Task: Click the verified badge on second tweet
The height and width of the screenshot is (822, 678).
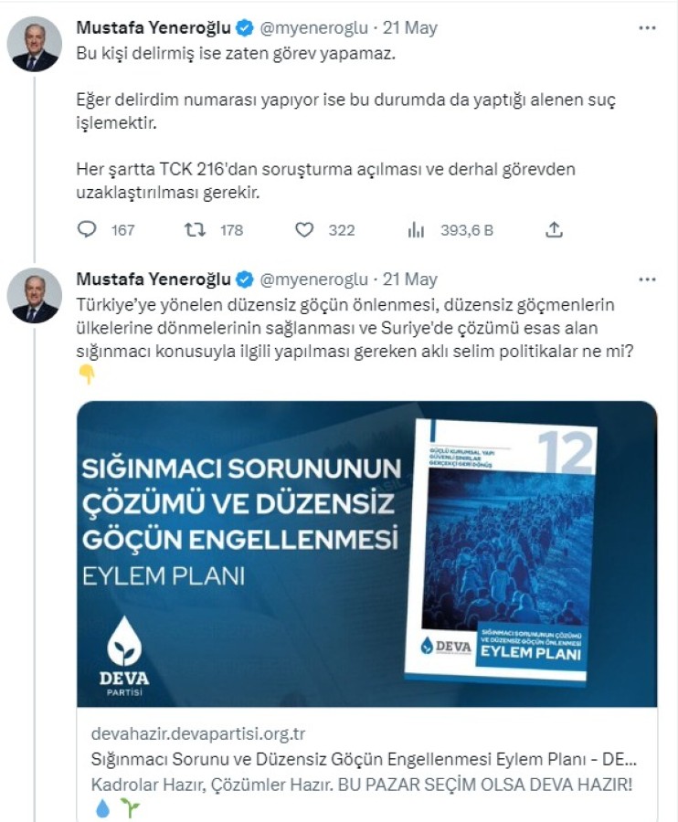Action: [244, 280]
